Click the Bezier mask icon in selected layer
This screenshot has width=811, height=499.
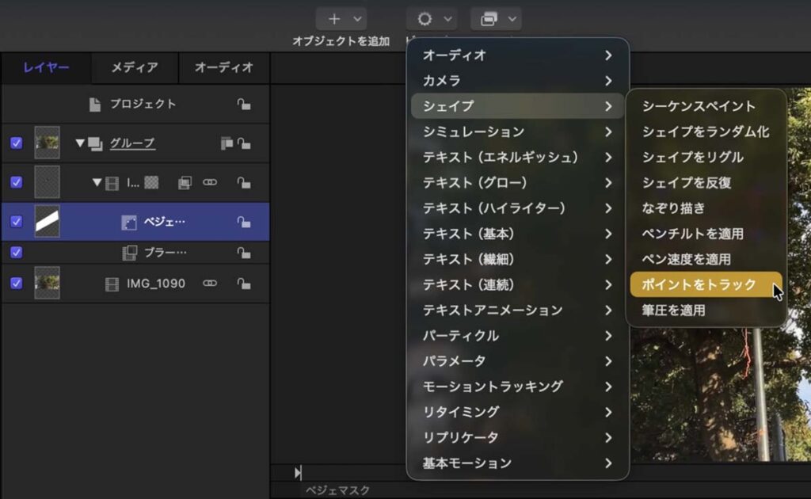(128, 223)
